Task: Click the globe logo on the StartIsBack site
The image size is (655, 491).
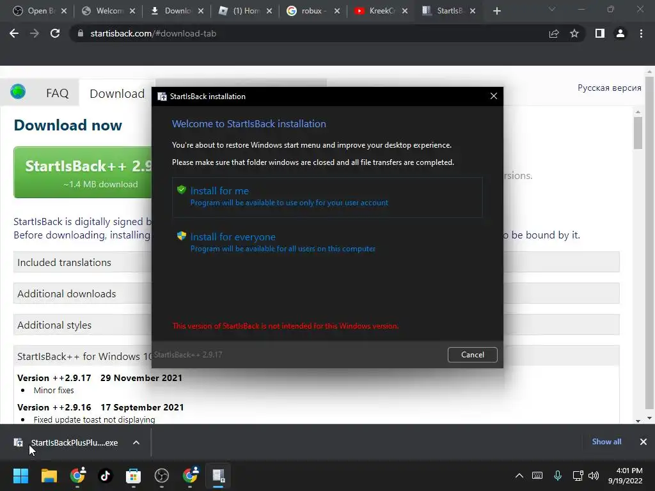Action: tap(18, 91)
